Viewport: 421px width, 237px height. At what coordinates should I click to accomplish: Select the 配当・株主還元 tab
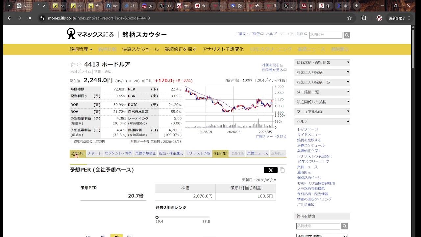(x=171, y=153)
